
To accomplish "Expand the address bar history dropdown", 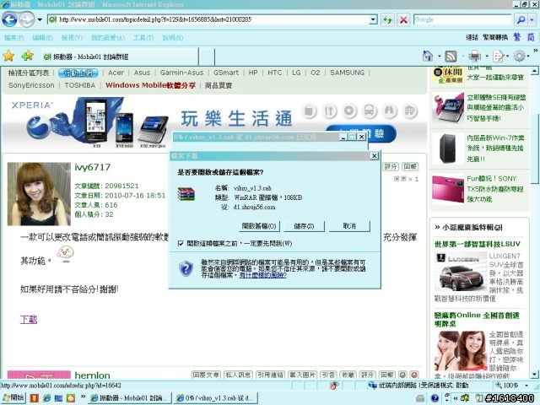I will 373,19.
